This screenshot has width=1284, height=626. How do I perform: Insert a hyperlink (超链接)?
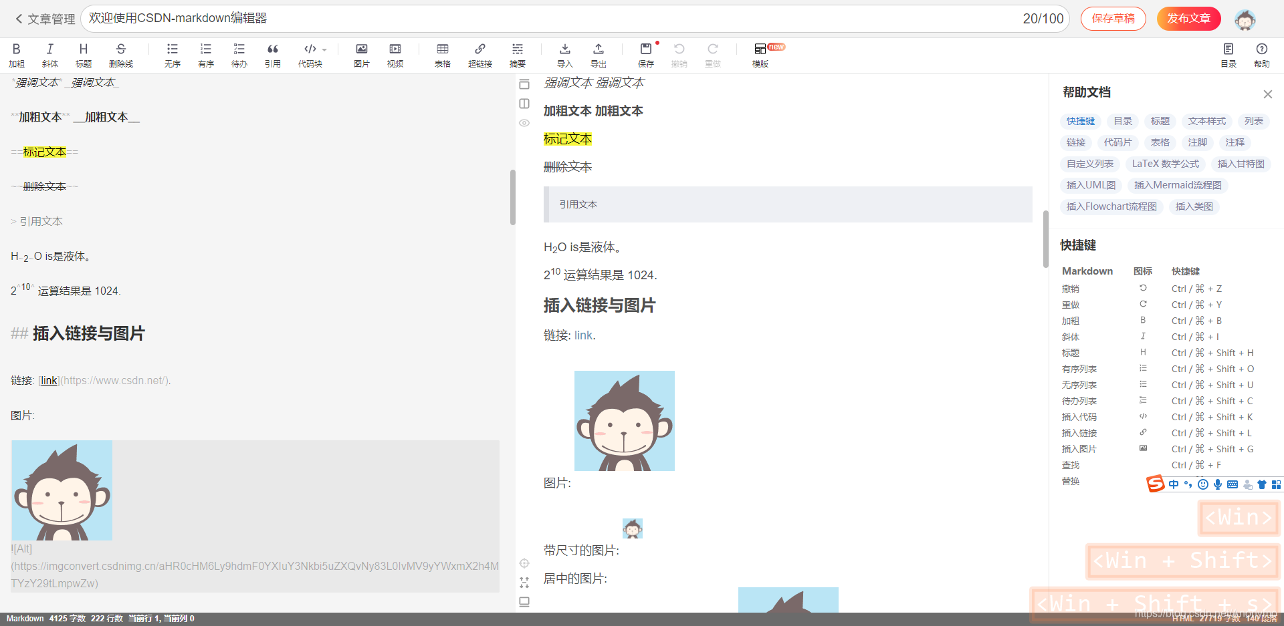480,55
